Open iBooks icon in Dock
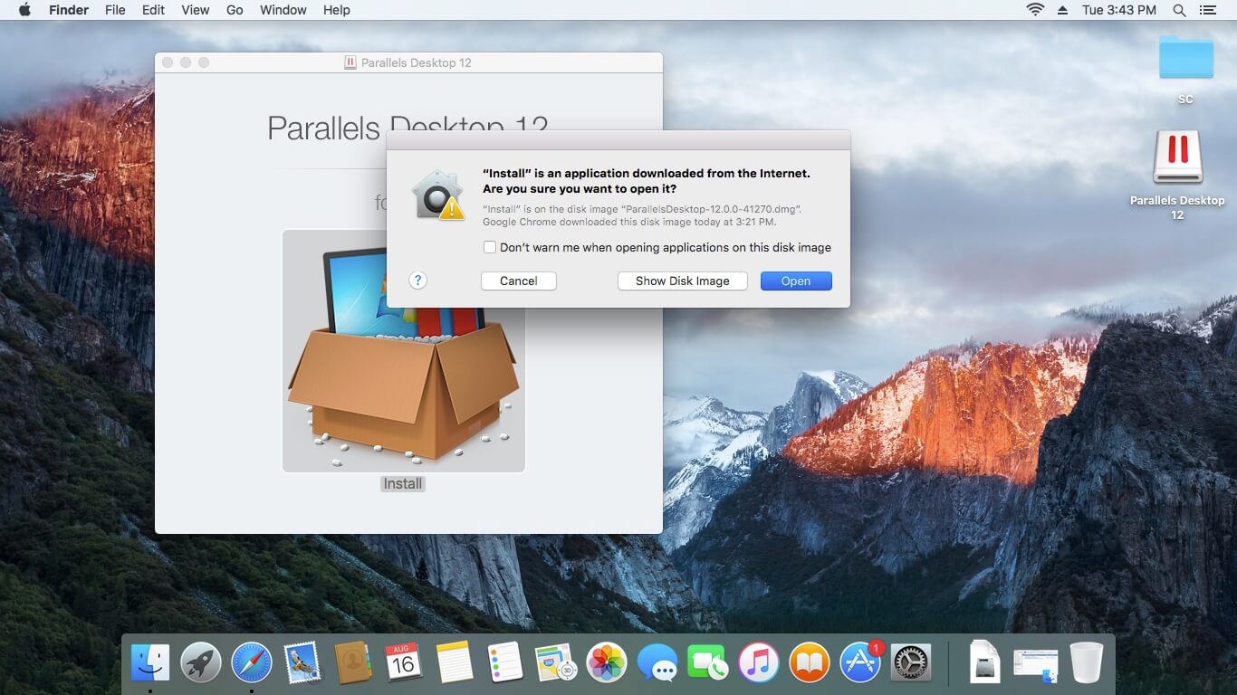Screen dimensions: 1237x695 point(810,662)
